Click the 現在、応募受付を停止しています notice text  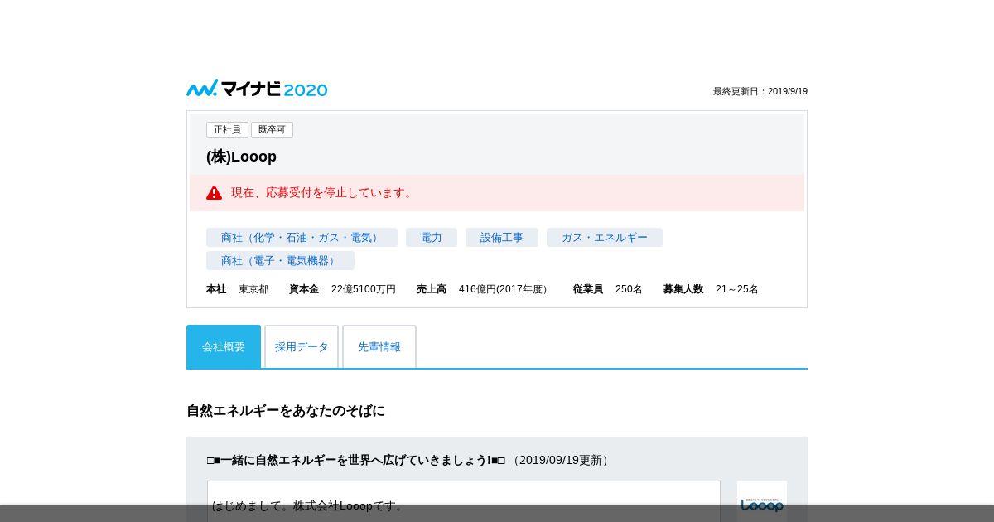click(323, 193)
